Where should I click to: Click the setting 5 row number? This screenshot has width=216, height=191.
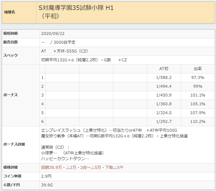[42, 112]
